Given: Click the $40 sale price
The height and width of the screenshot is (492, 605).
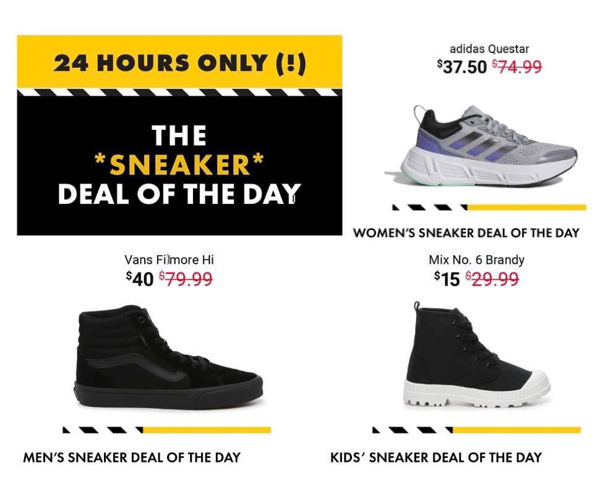Looking at the screenshot, I should pyautogui.click(x=140, y=279).
